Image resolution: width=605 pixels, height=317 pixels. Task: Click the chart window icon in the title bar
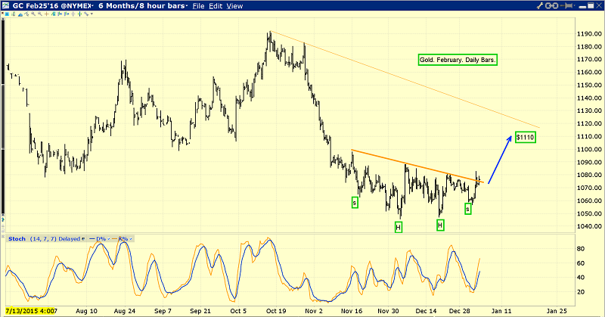6,6
